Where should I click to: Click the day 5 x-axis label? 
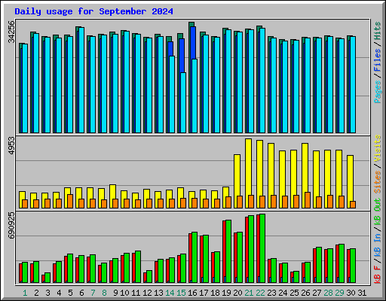(70, 293)
